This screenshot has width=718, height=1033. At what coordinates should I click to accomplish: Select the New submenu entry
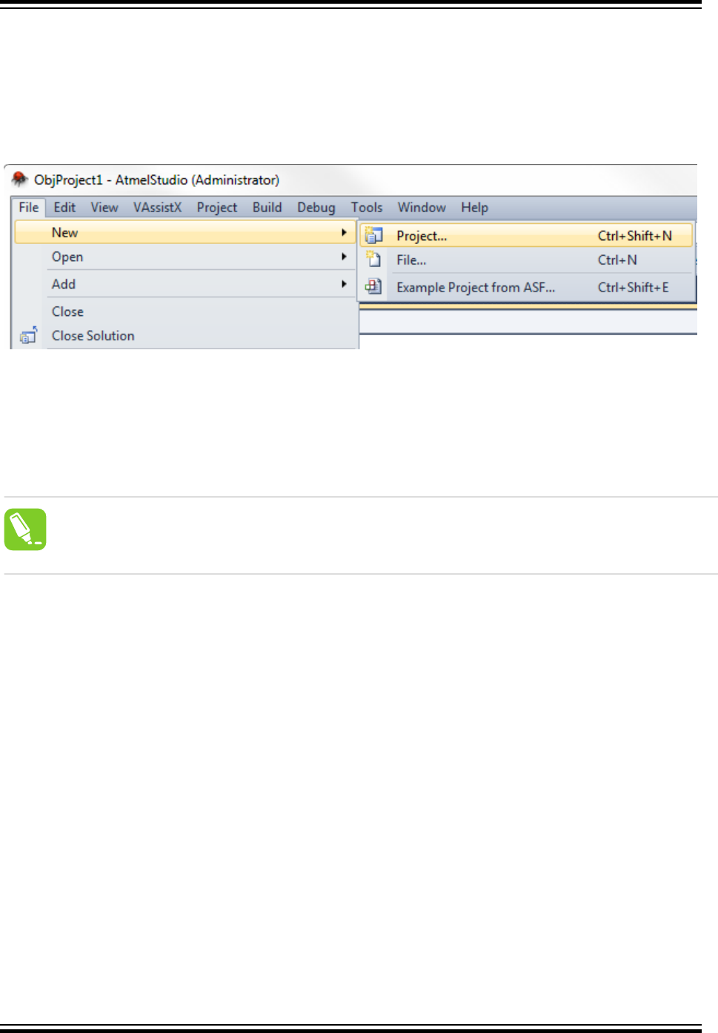[185, 233]
